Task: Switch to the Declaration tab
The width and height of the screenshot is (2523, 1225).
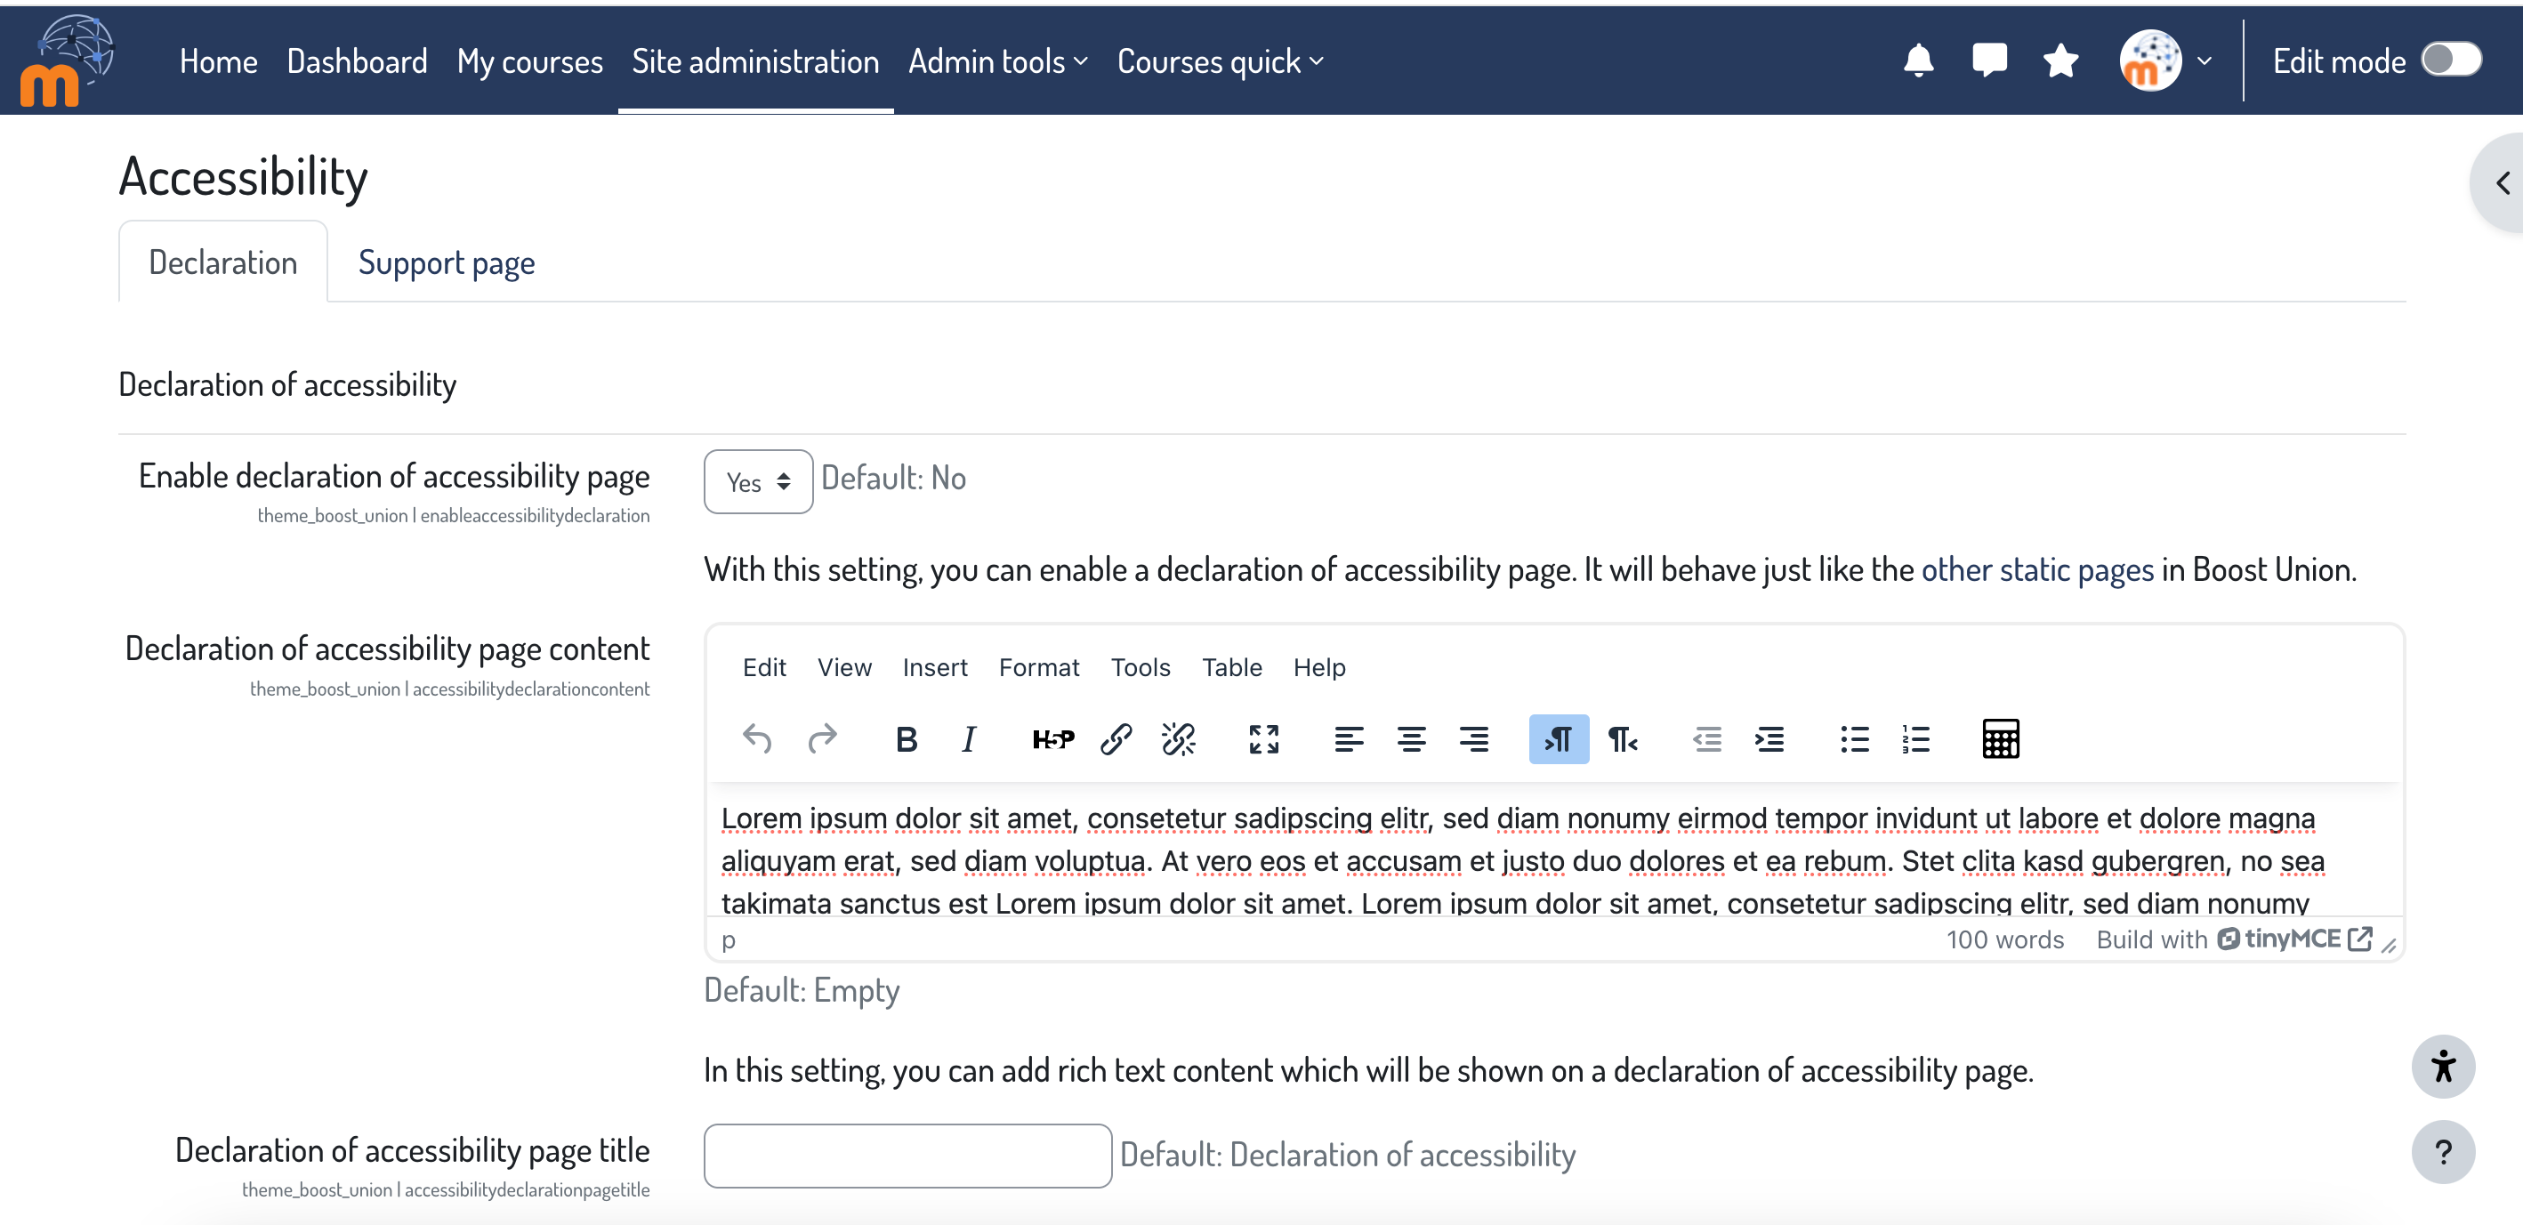Action: point(223,262)
